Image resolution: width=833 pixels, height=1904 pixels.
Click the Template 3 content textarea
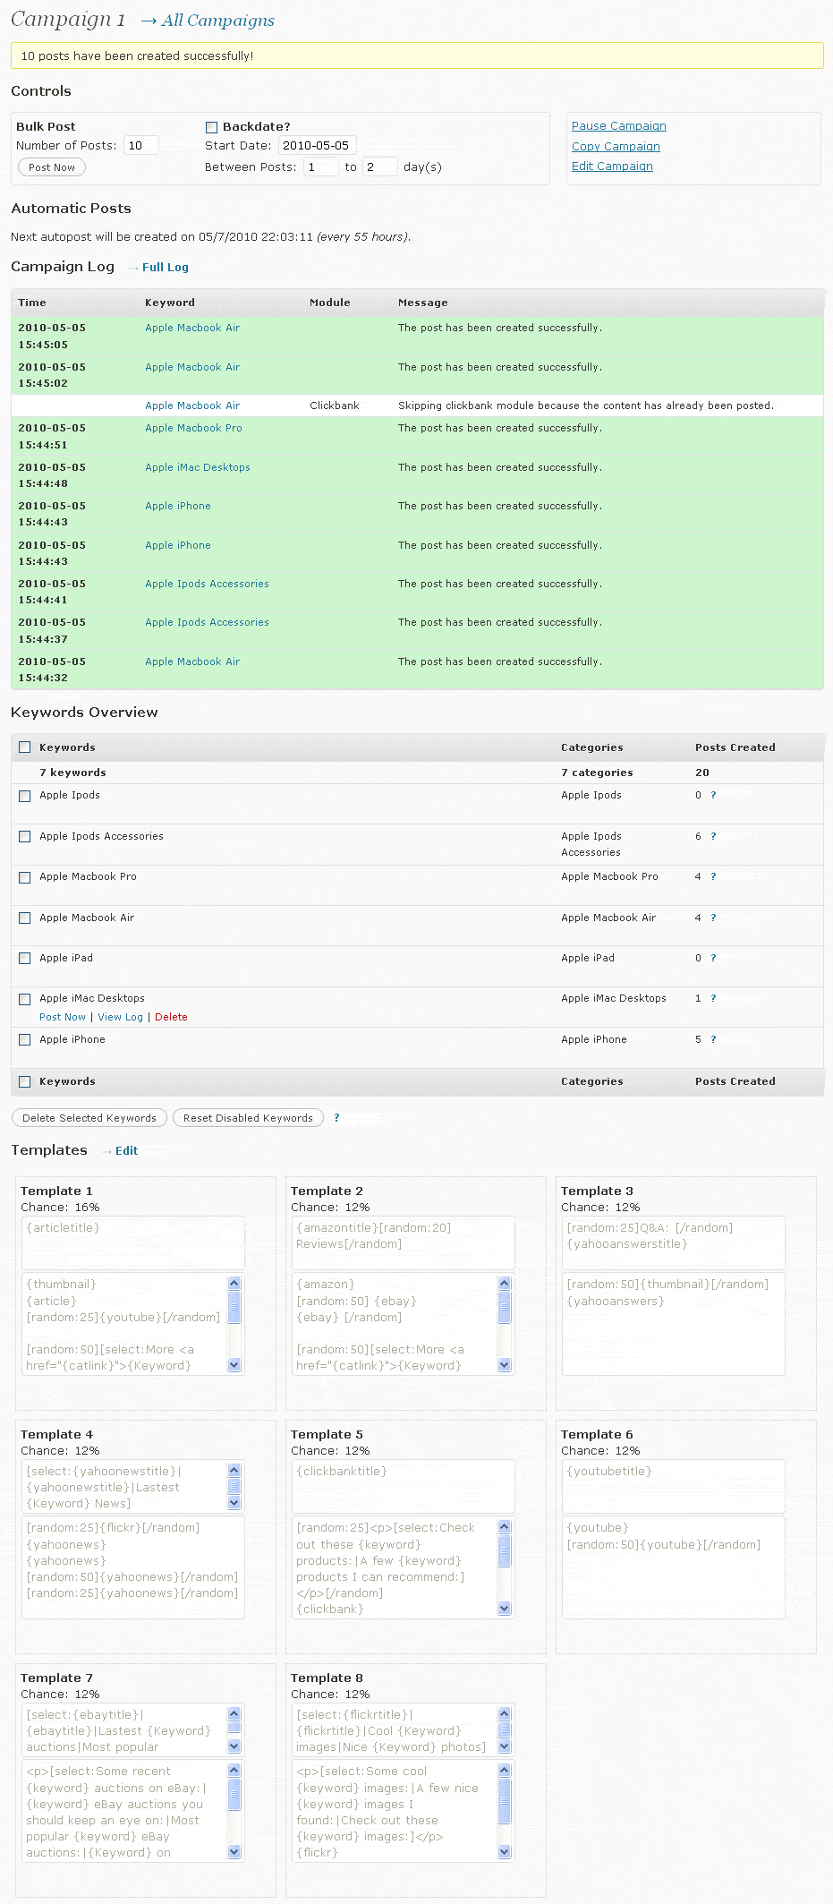674,1324
